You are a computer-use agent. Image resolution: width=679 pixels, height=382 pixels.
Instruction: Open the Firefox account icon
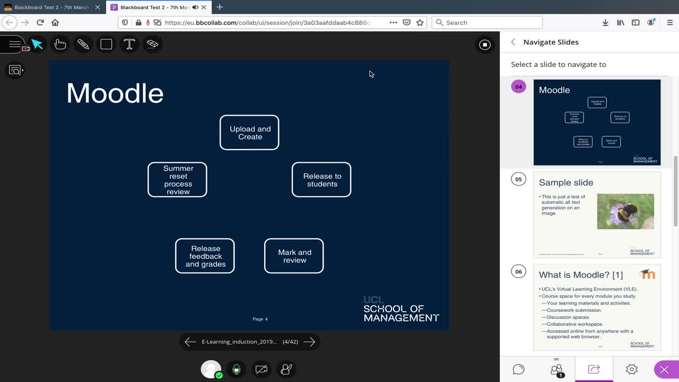(651, 22)
